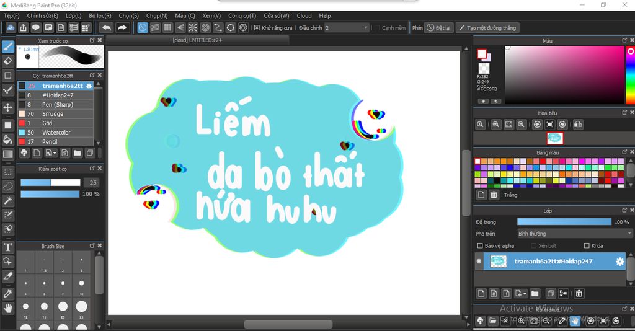
Task: Click the cloud save icon in toolbar
Action: (x=11, y=27)
